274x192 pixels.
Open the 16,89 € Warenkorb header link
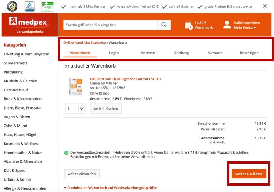[204, 25]
